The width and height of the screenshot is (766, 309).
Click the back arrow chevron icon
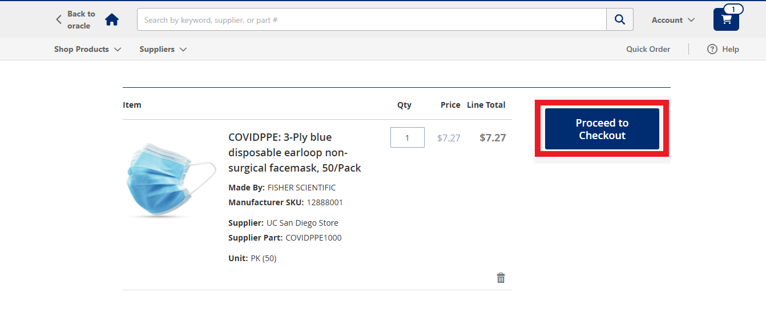click(59, 20)
